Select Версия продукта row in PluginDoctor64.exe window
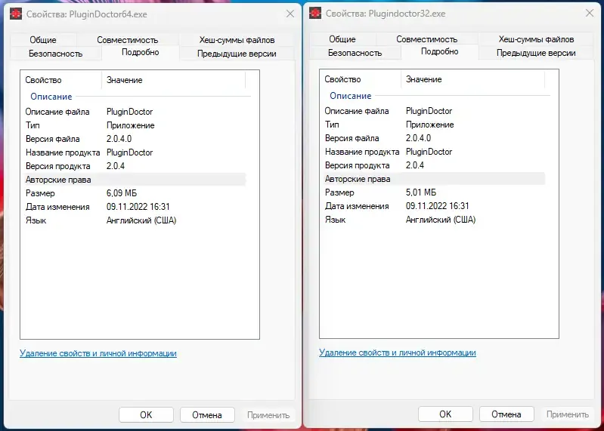This screenshot has height=431, width=604. click(133, 166)
